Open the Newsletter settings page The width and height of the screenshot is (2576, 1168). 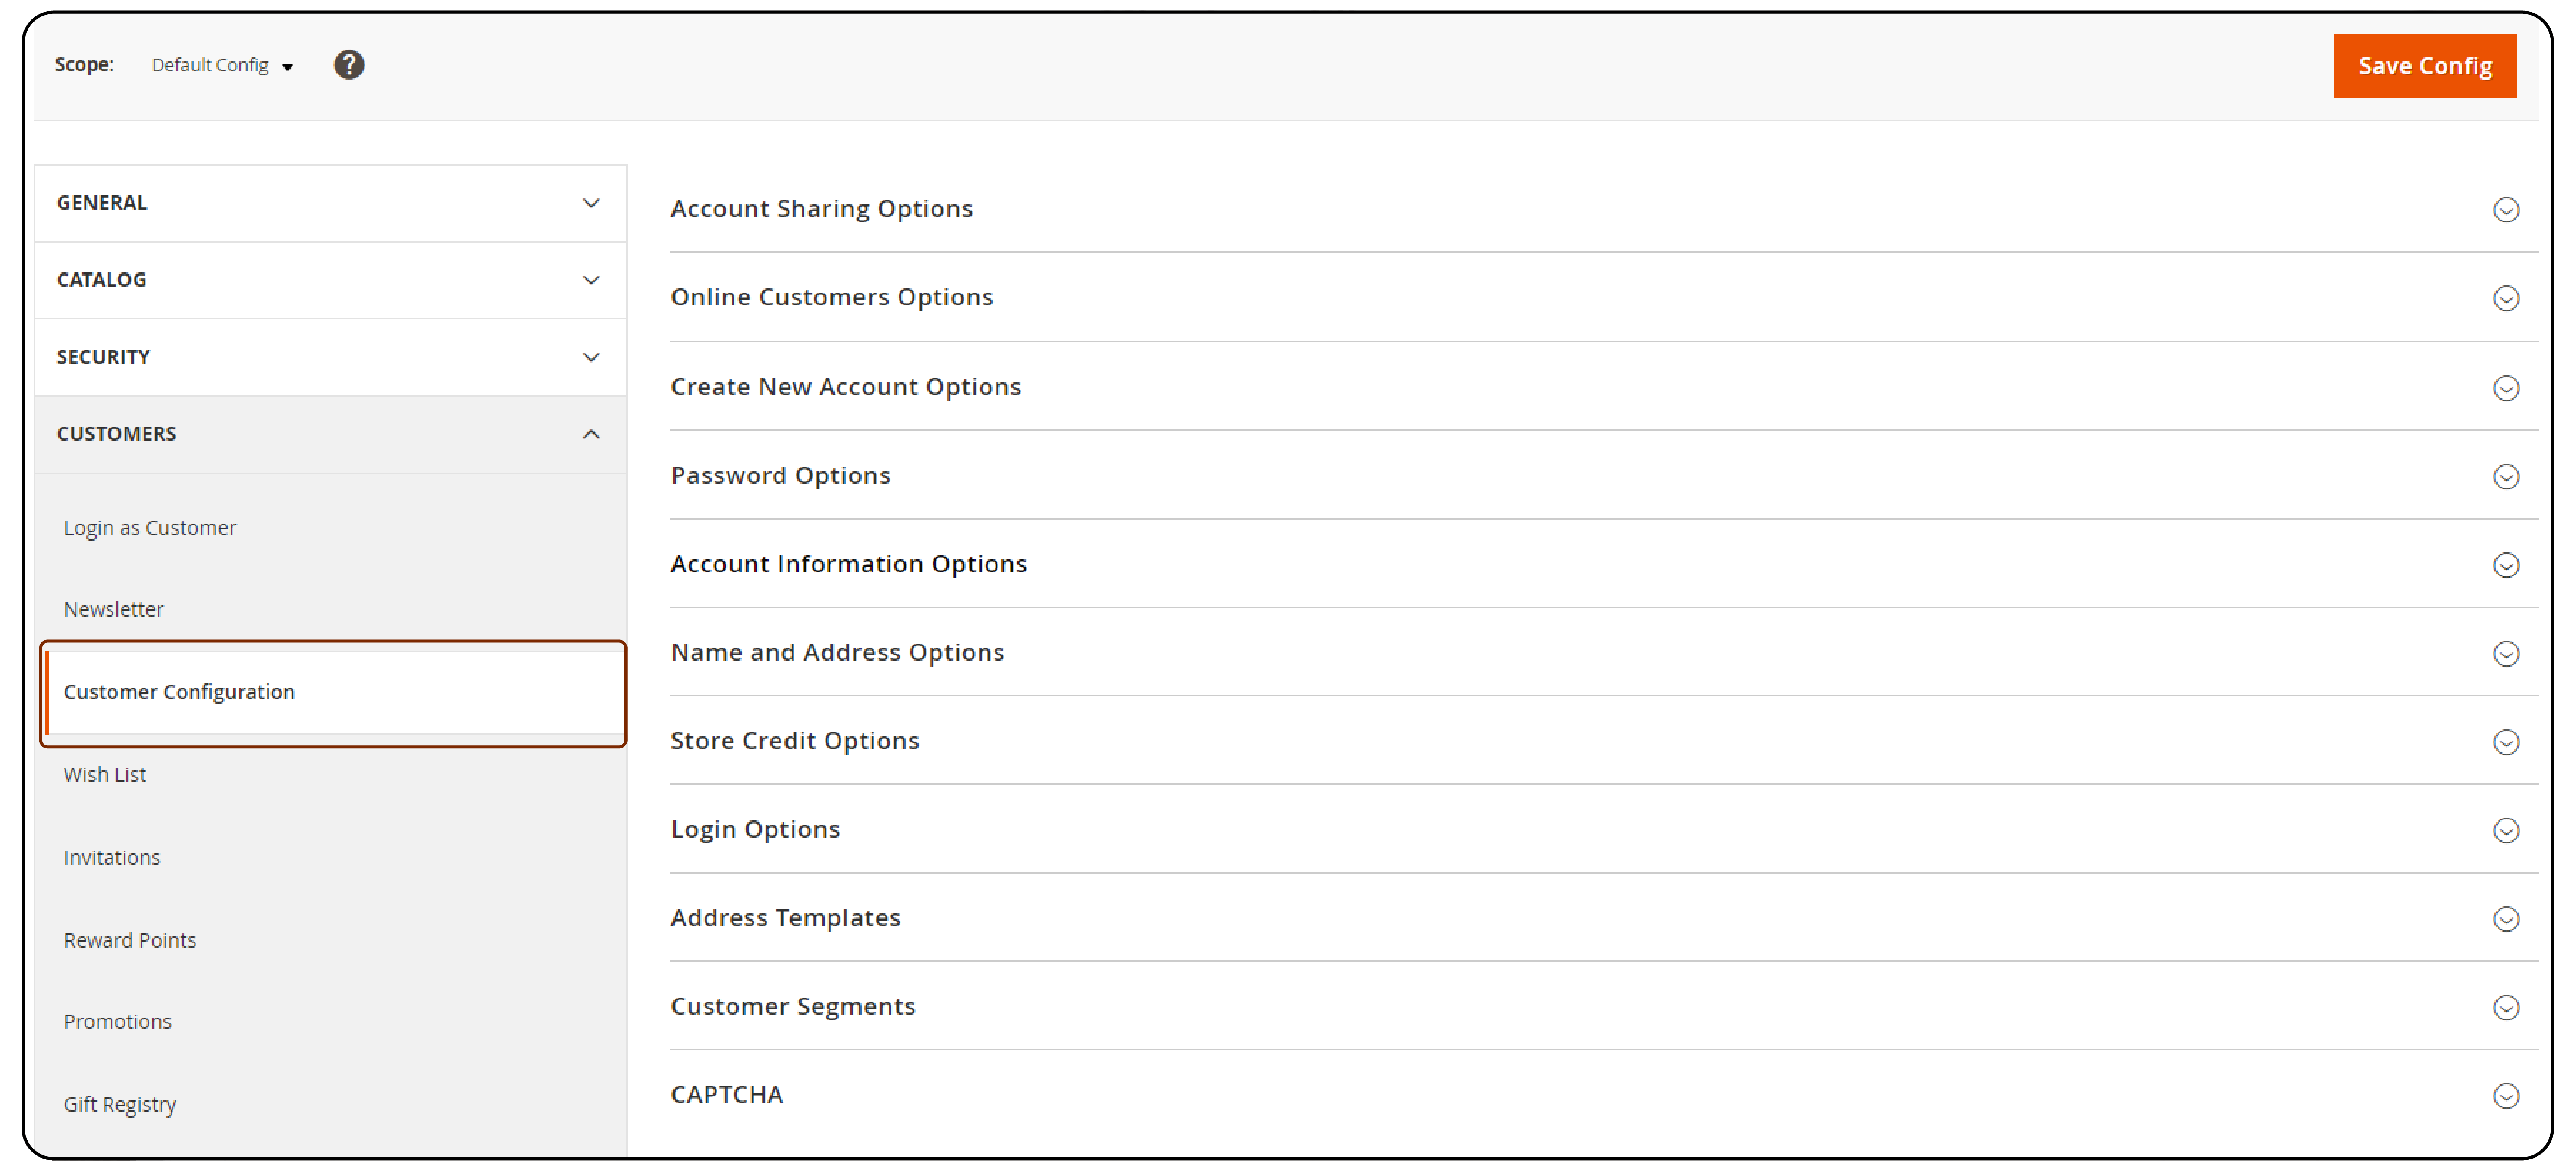[x=113, y=608]
